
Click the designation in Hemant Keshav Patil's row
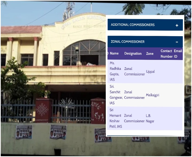click(x=134, y=118)
